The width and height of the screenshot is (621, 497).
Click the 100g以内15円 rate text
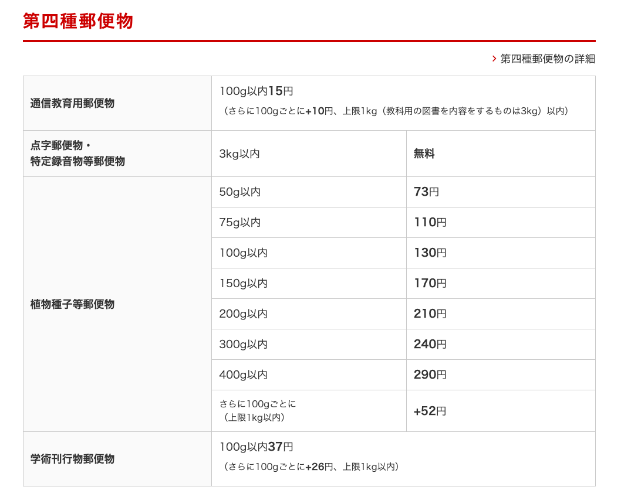(256, 91)
